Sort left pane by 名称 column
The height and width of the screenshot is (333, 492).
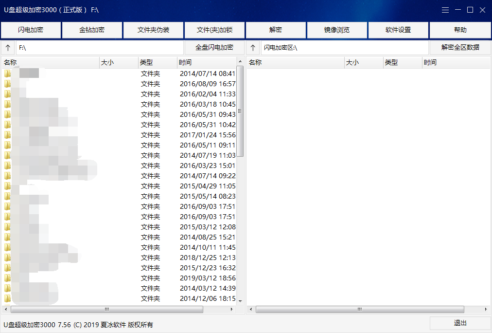click(x=51, y=62)
